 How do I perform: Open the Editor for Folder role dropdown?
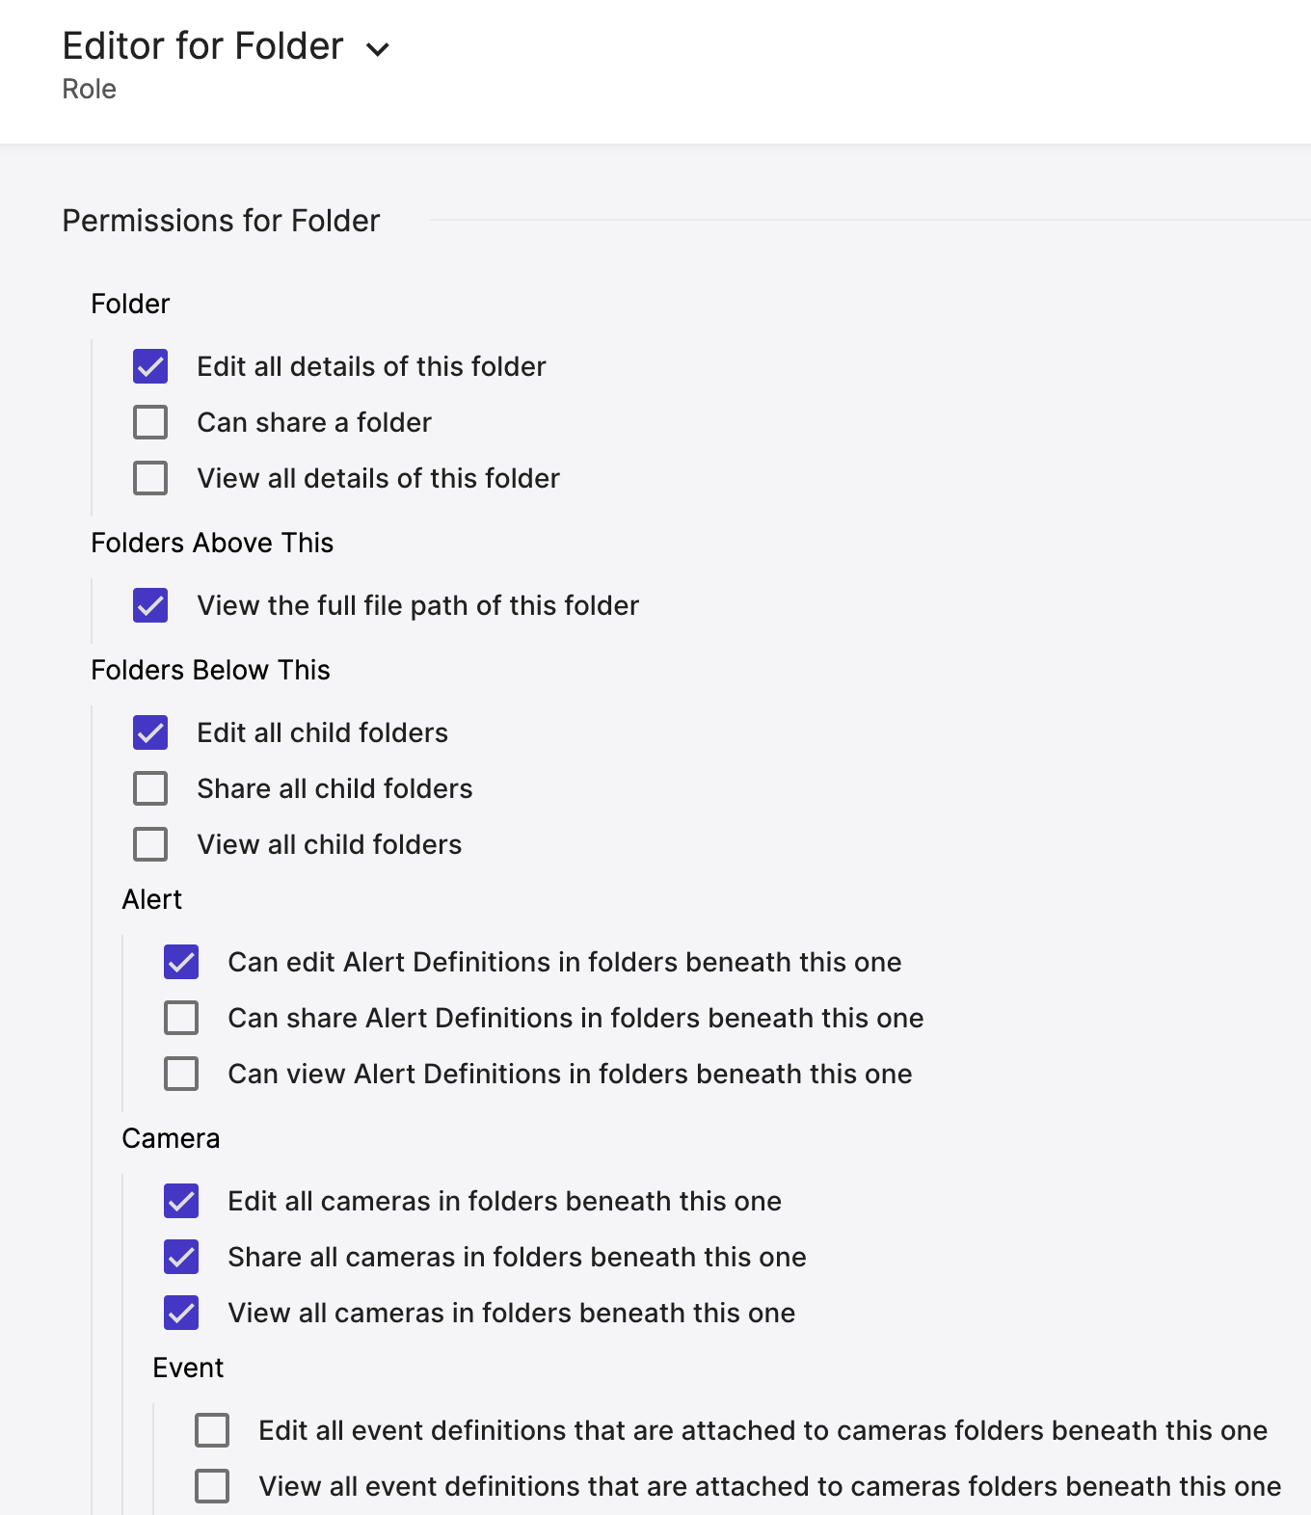378,49
